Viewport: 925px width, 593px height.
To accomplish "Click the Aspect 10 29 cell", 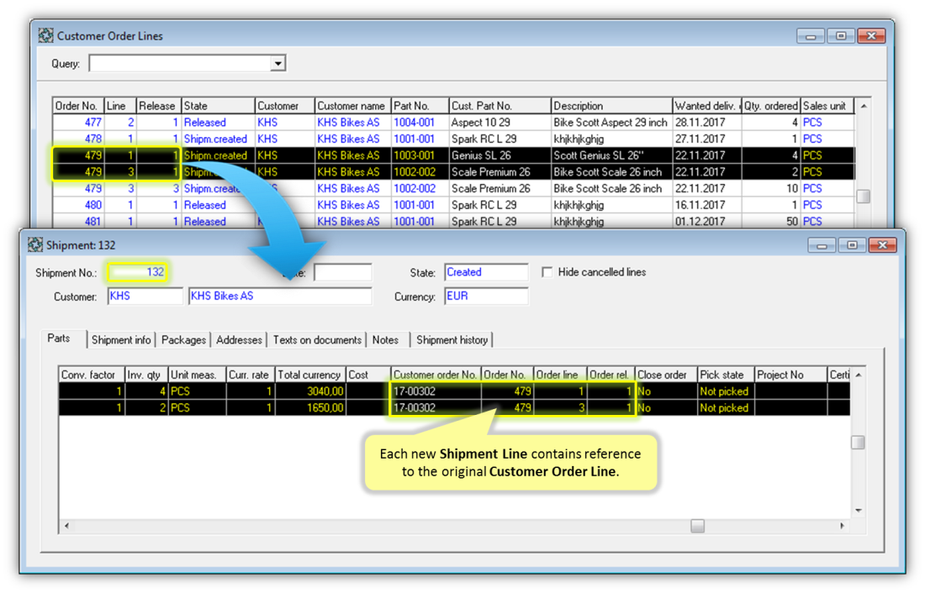I will coord(499,123).
